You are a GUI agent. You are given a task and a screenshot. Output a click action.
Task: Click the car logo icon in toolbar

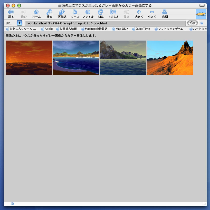[x=201, y=14]
